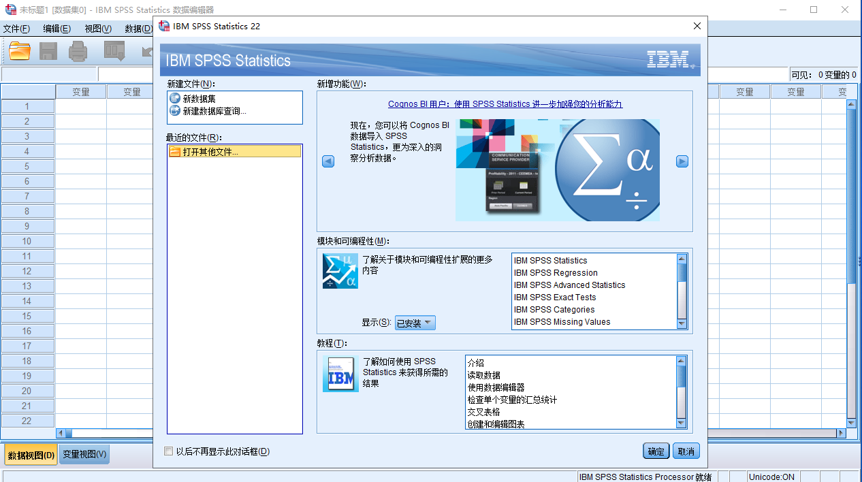Select 检查单个变量的汇总统计 tutorial
Image resolution: width=862 pixels, height=482 pixels.
click(x=512, y=400)
